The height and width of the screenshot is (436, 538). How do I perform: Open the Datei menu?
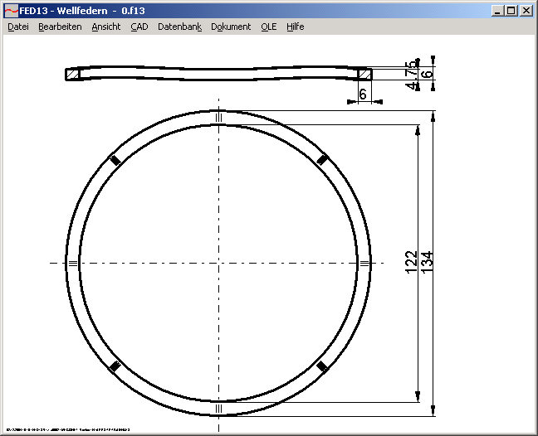point(18,27)
